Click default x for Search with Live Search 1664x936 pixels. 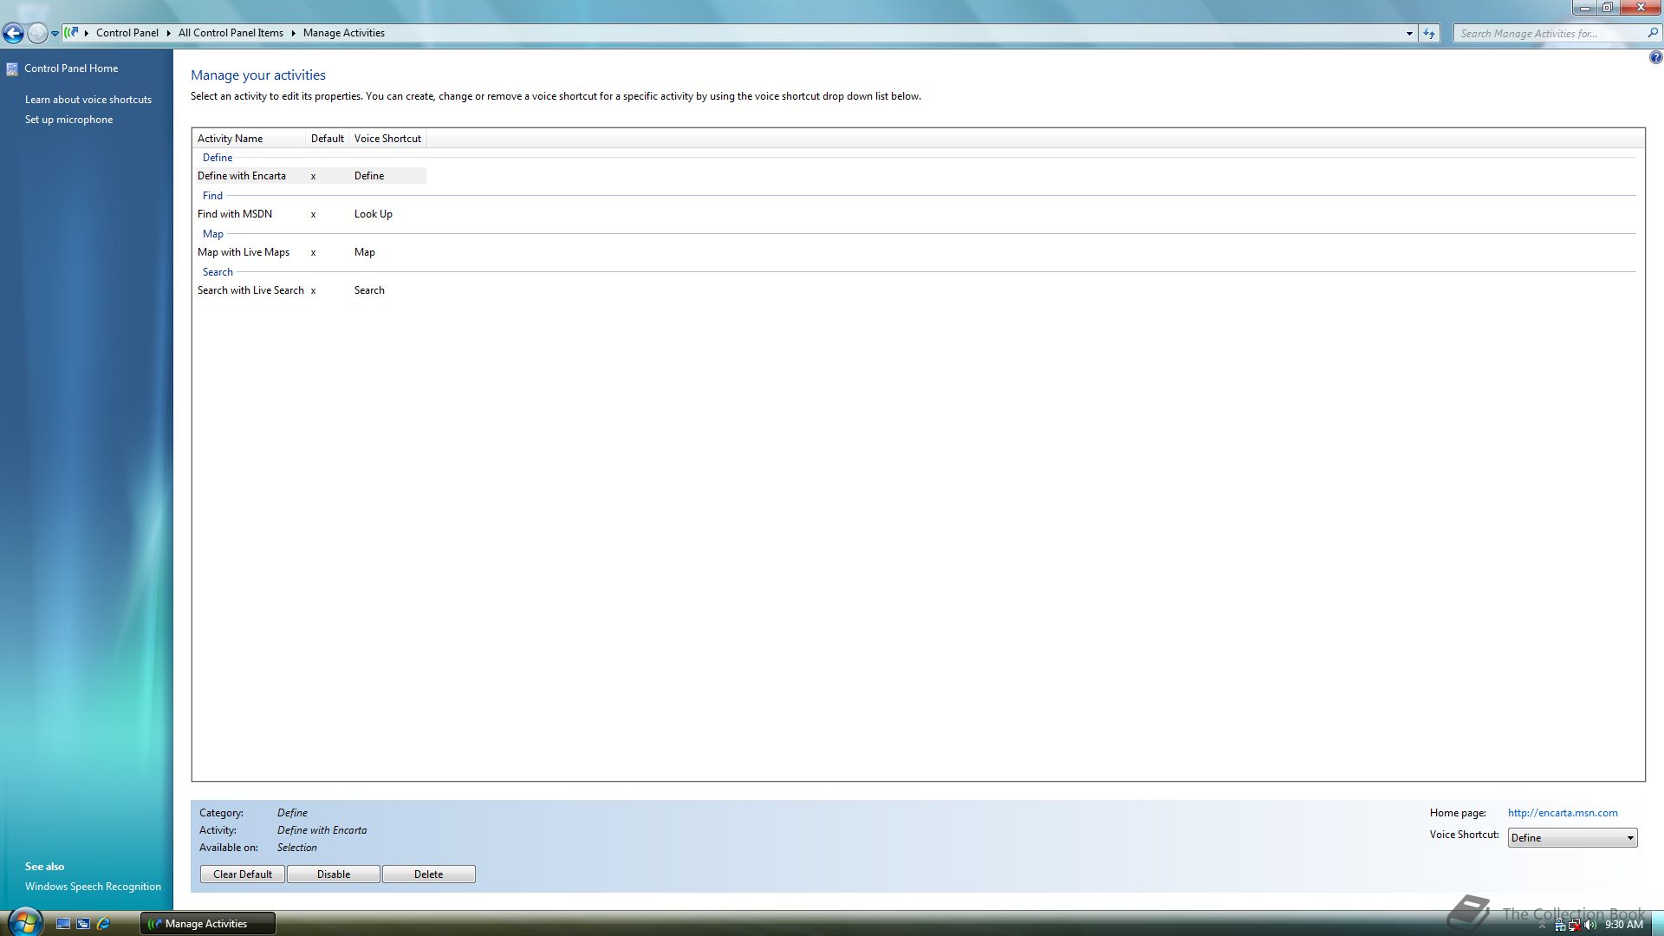pyautogui.click(x=314, y=290)
